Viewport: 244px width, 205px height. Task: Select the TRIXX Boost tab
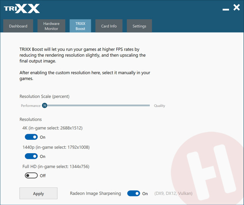pyautogui.click(x=80, y=26)
